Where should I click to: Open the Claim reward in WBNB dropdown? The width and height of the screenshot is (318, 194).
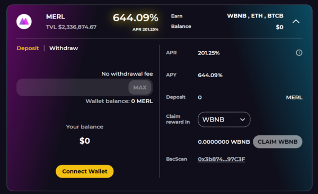tap(224, 119)
